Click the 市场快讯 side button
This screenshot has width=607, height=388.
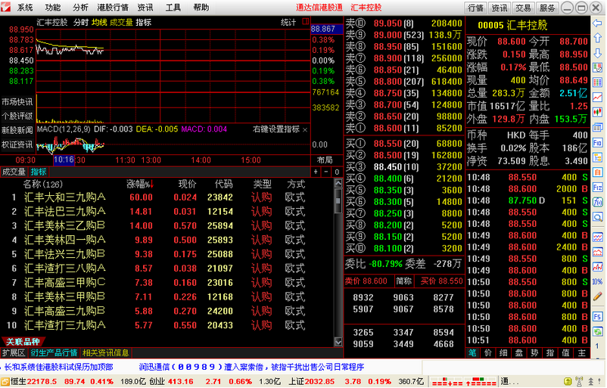point(17,101)
